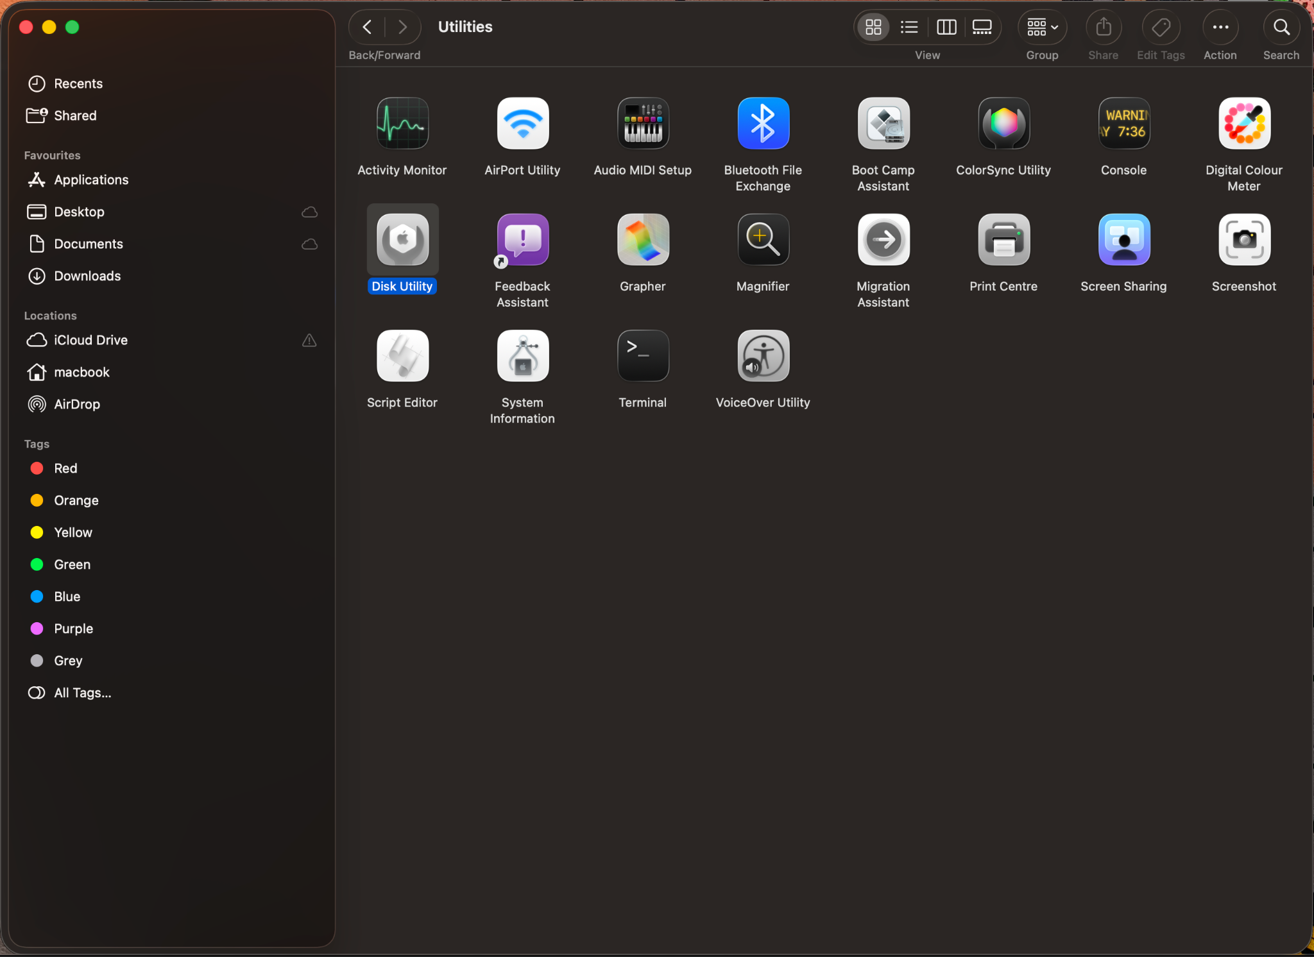Image resolution: width=1314 pixels, height=957 pixels.
Task: Switch to column view
Action: click(946, 27)
